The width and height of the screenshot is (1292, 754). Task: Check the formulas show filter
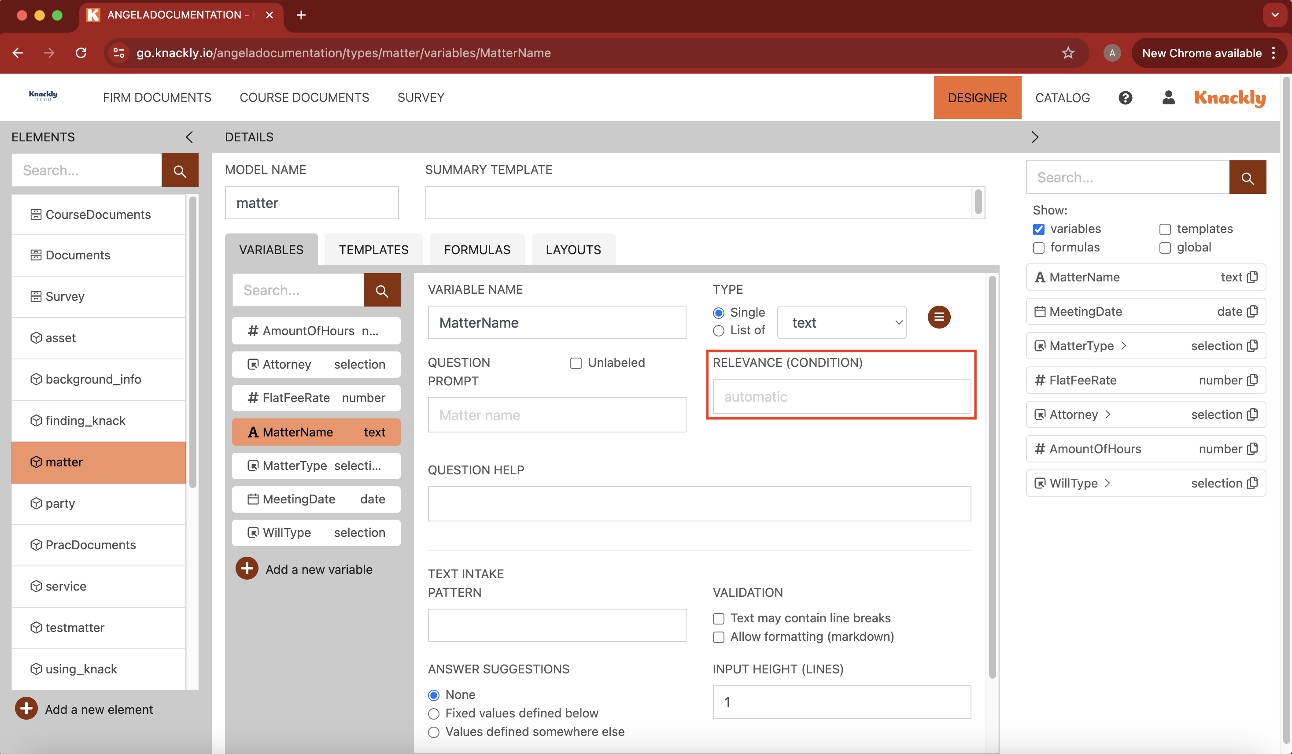tap(1039, 248)
